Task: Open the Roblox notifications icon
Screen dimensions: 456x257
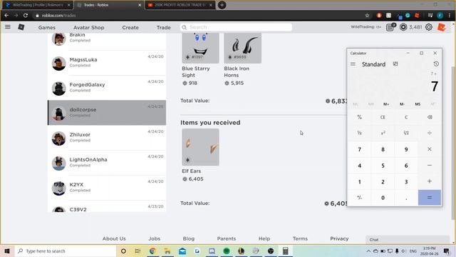Action: pyautogui.click(x=390, y=27)
